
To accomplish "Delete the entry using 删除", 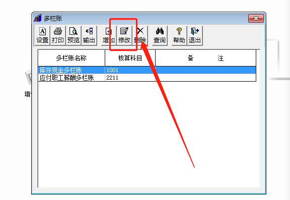I will [140, 36].
